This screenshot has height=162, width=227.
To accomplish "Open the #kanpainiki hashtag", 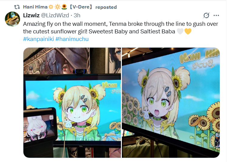I will click(x=39, y=39).
